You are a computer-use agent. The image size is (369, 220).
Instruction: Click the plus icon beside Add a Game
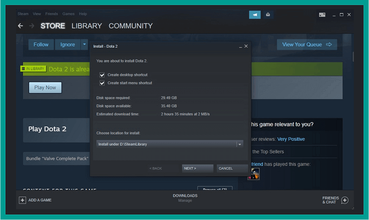click(x=22, y=200)
